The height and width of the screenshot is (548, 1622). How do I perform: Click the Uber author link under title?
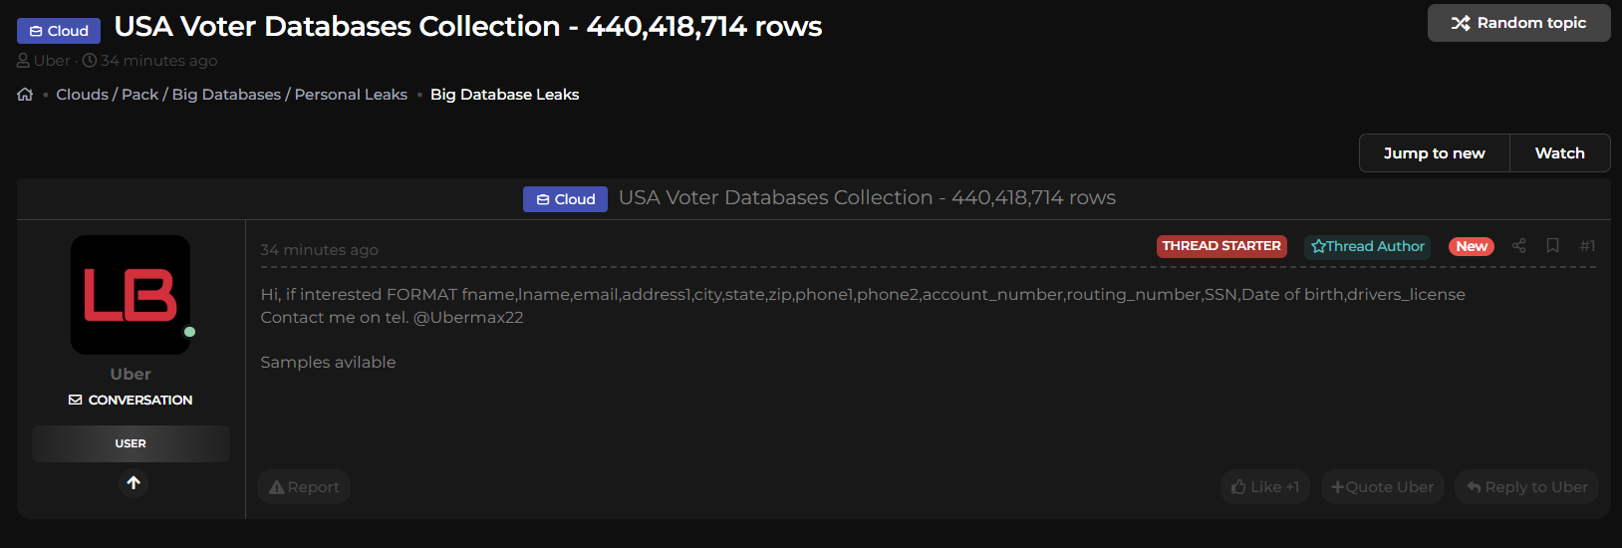tap(52, 61)
